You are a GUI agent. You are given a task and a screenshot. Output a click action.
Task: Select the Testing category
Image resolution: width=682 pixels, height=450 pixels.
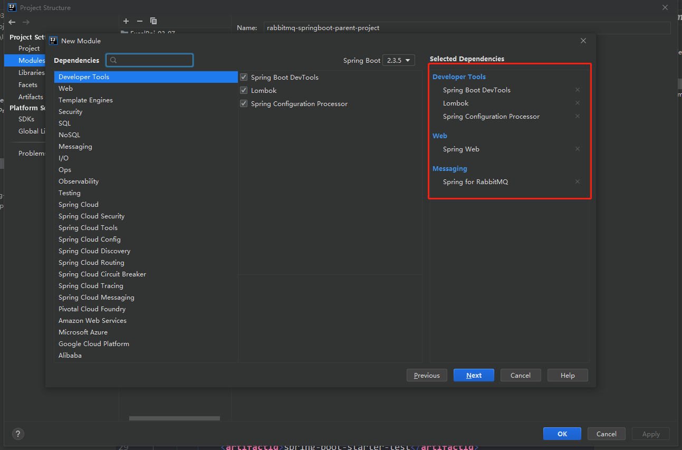(x=146, y=193)
